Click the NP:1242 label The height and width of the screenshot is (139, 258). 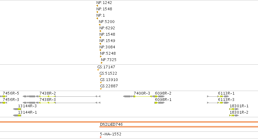click(x=104, y=3)
